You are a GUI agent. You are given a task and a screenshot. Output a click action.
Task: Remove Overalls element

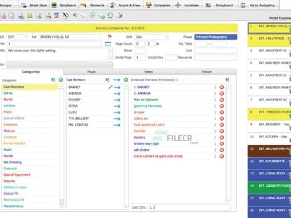(221, 131)
